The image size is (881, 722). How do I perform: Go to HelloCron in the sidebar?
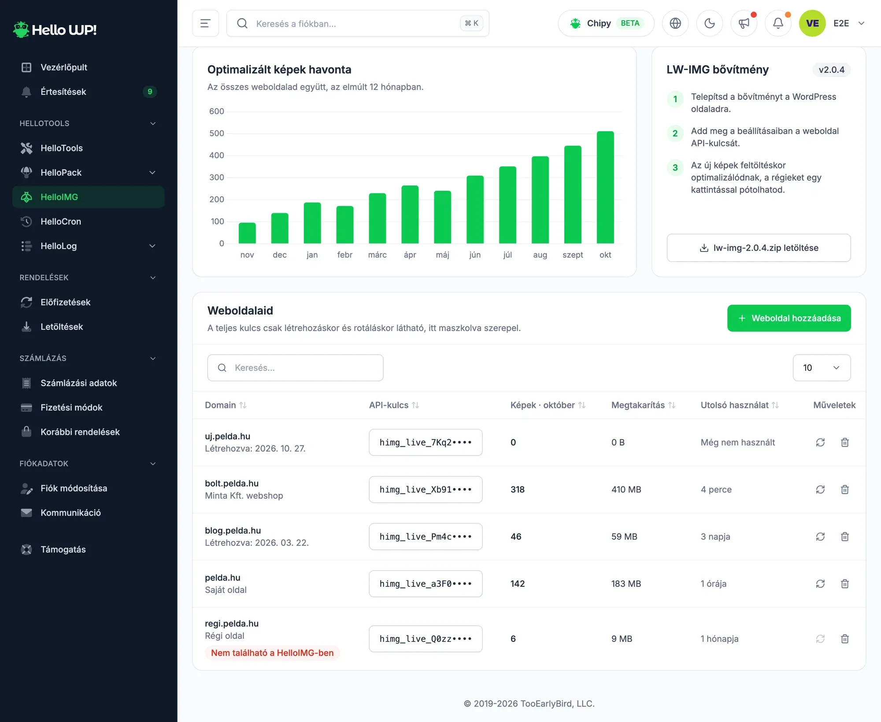click(x=88, y=222)
